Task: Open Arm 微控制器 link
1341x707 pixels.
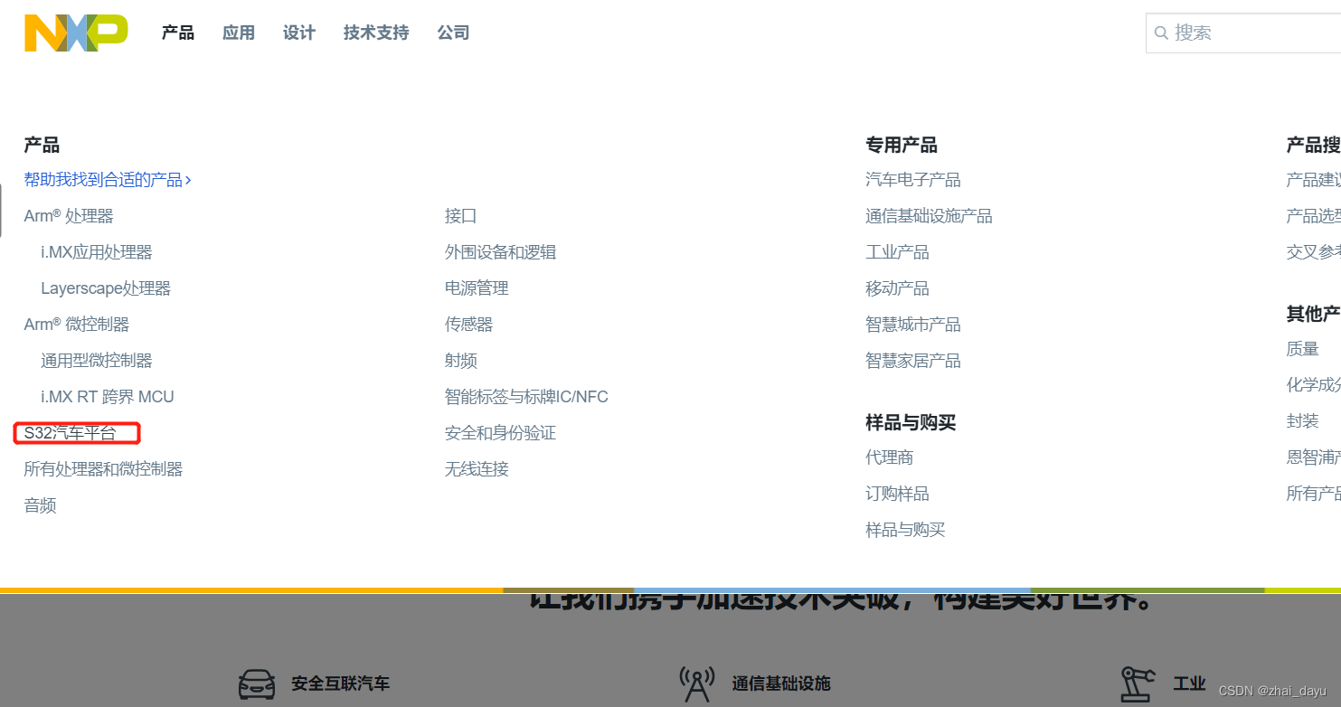Action: [x=77, y=325]
